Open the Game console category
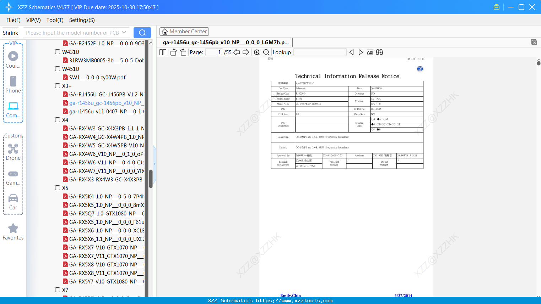 (13, 177)
